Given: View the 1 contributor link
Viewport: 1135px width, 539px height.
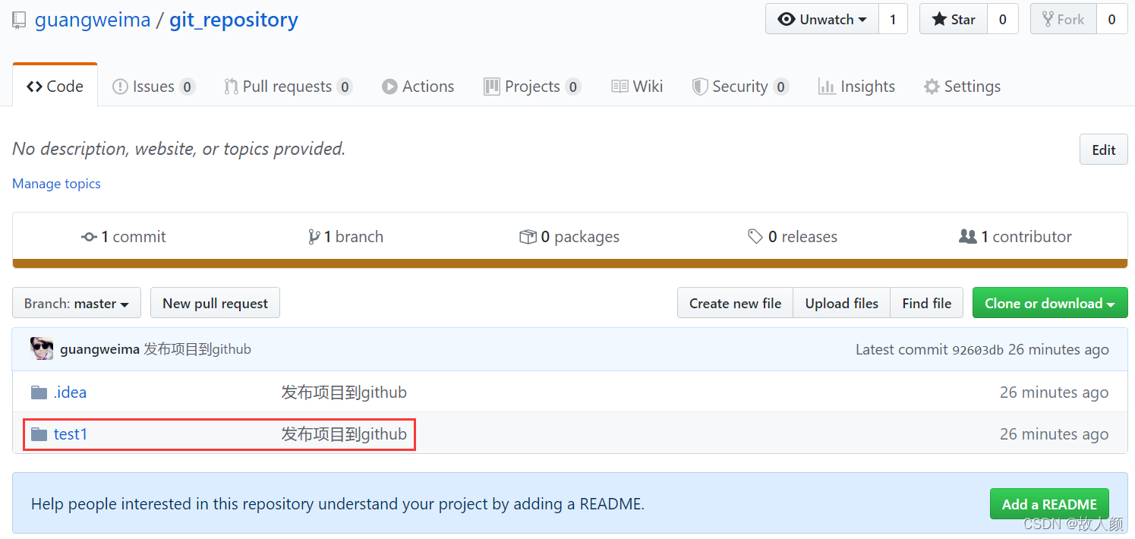Looking at the screenshot, I should [1016, 237].
